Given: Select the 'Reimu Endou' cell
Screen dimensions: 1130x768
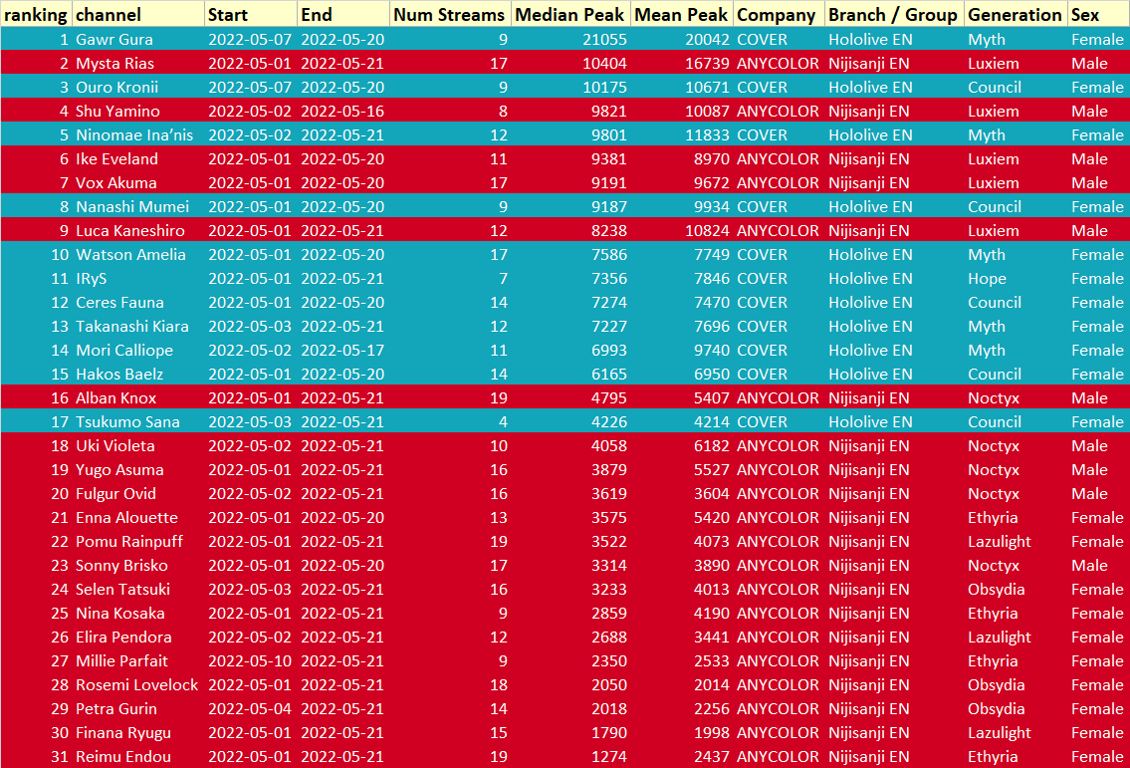Looking at the screenshot, I should (x=137, y=756).
